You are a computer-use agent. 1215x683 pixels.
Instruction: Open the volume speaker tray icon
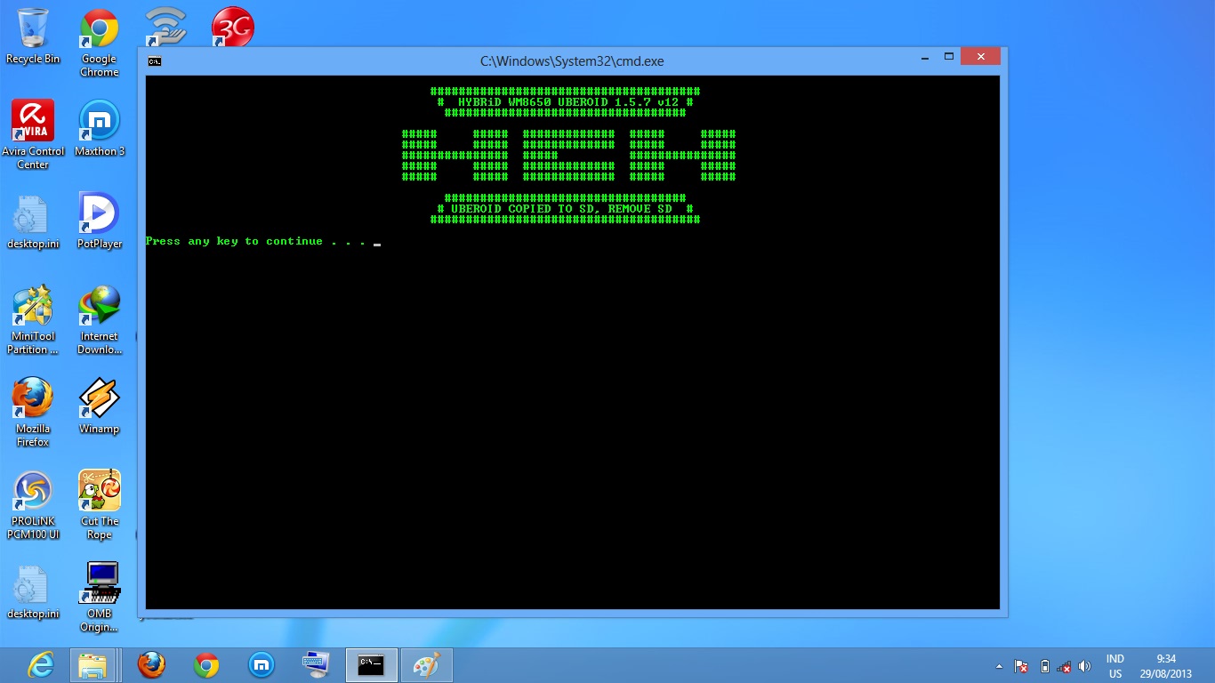click(x=1084, y=666)
